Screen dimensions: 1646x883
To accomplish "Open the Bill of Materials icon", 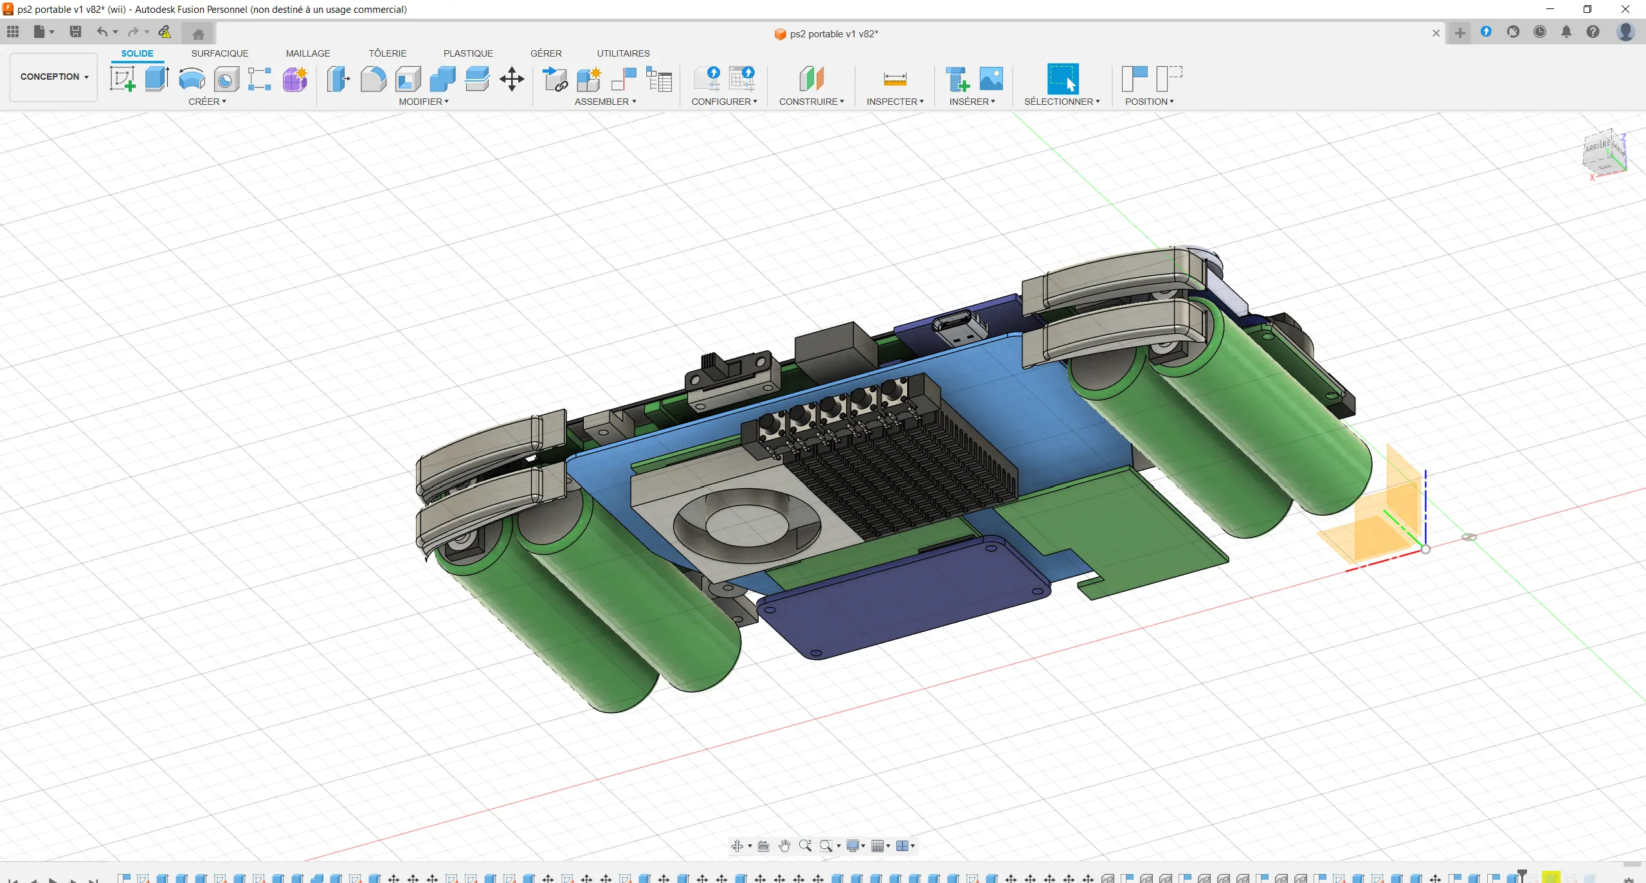I will pyautogui.click(x=659, y=80).
